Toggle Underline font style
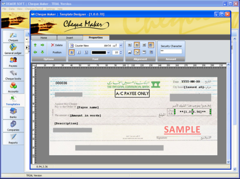 coord(86,52)
